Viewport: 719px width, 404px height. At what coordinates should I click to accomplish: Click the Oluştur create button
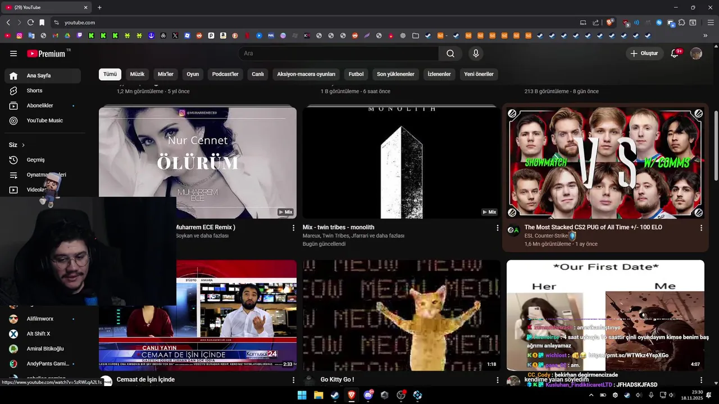[644, 53]
